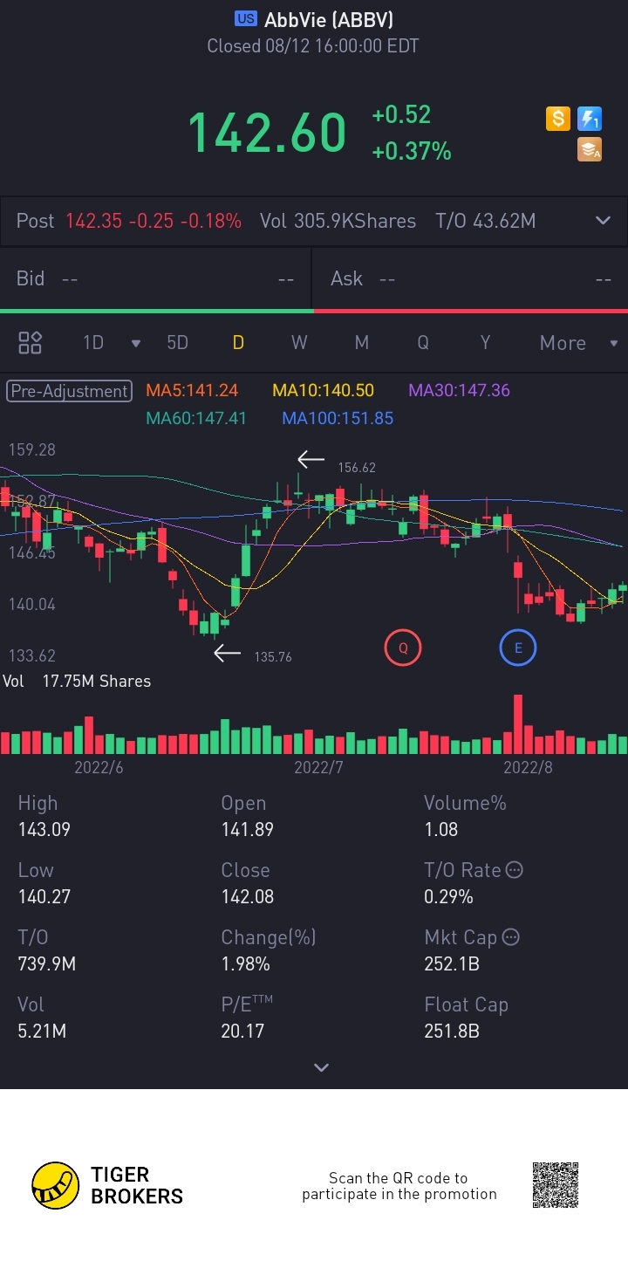Tap the T/O Rate value 0.29%
The height and width of the screenshot is (1282, 628).
click(x=448, y=897)
